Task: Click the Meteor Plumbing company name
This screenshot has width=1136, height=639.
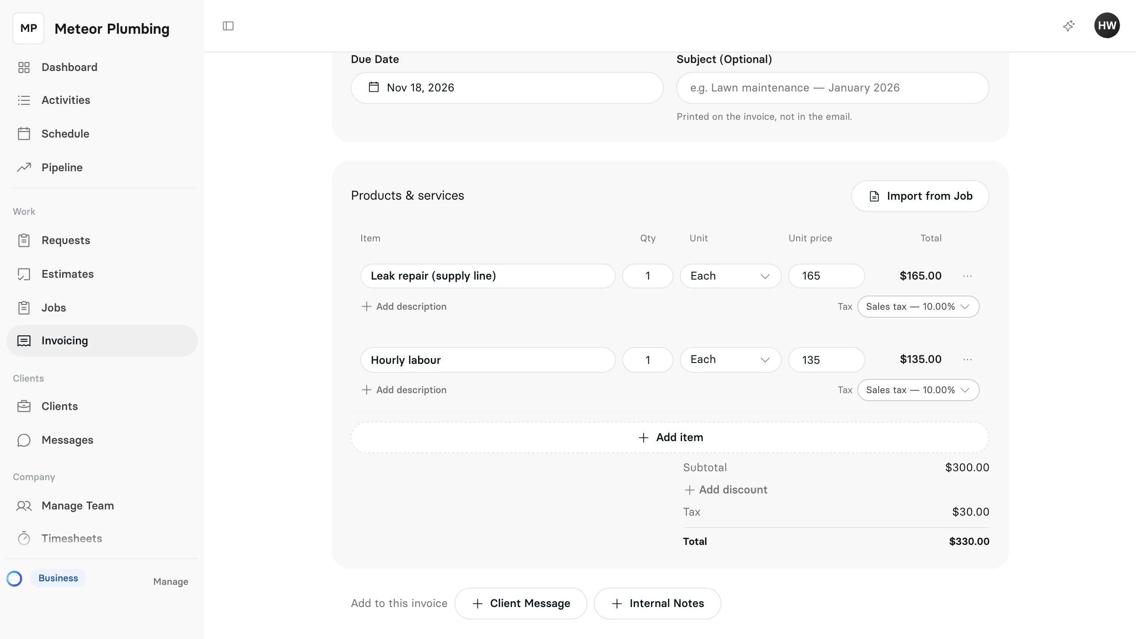Action: (x=112, y=29)
